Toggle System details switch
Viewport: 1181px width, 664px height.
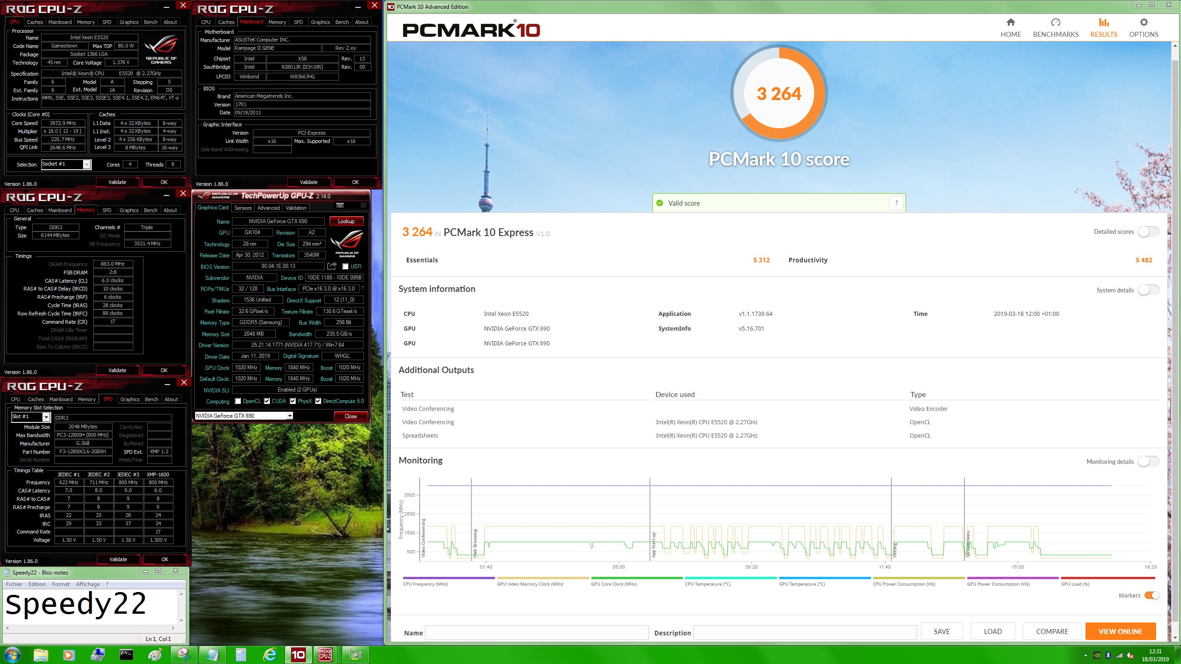[x=1148, y=290]
